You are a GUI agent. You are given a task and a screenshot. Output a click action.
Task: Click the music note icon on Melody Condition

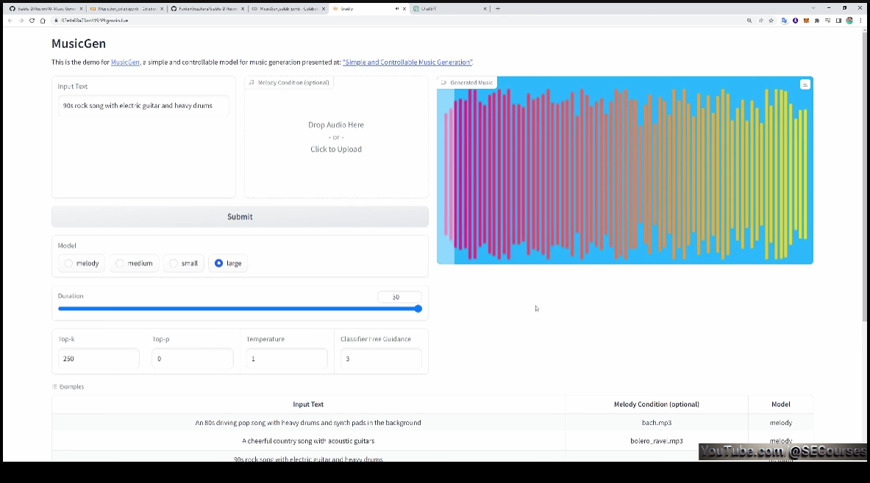tap(251, 82)
